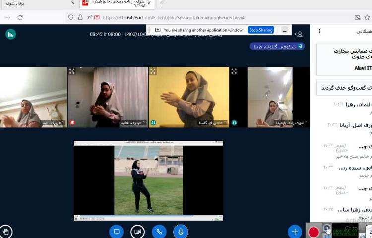Image resolution: width=372 pixels, height=238 pixels.
Task: Open the blue plus actions menu
Action: click(x=295, y=232)
